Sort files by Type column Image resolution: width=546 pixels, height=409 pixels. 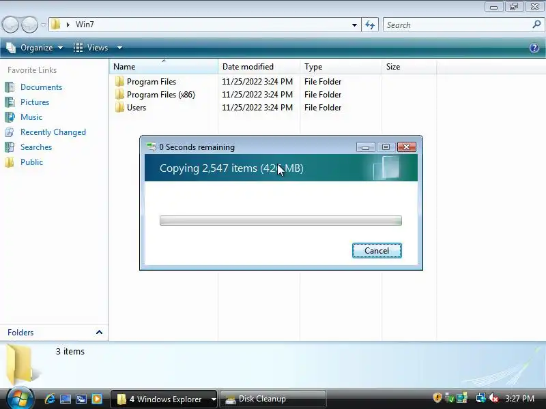pos(341,66)
